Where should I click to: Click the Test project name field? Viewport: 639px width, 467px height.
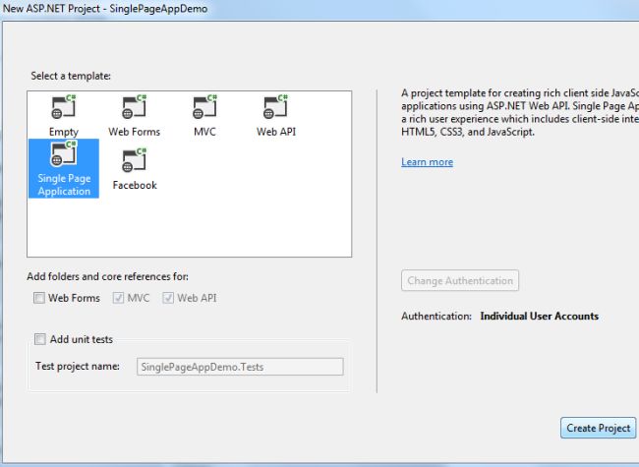[x=240, y=367]
